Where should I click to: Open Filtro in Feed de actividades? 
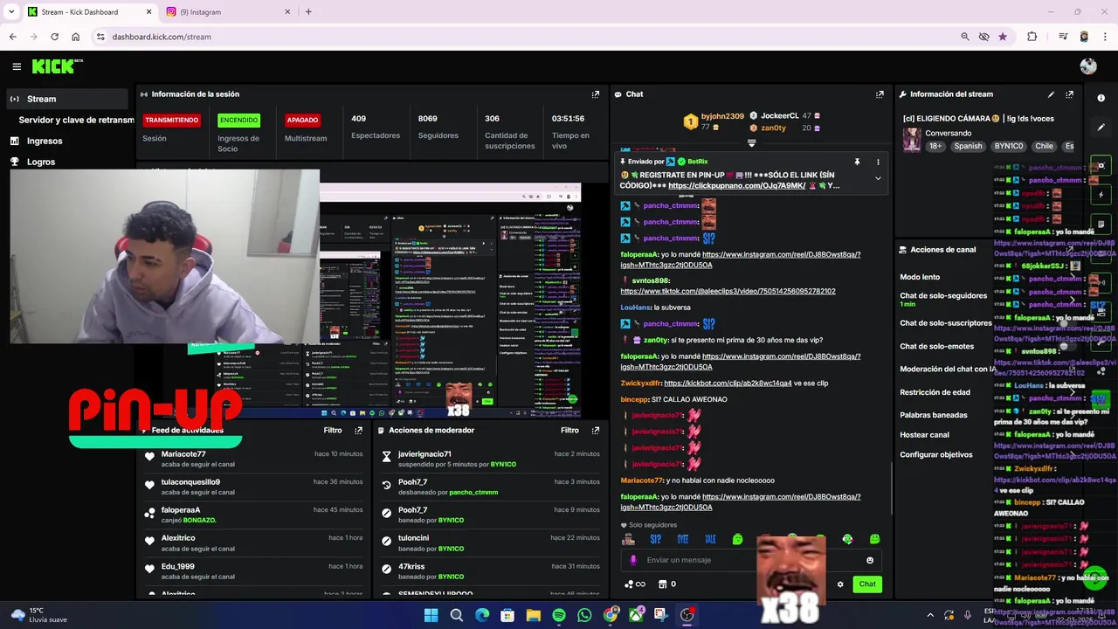333,431
